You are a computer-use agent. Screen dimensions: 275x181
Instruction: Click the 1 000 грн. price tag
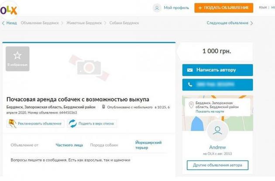(217, 51)
